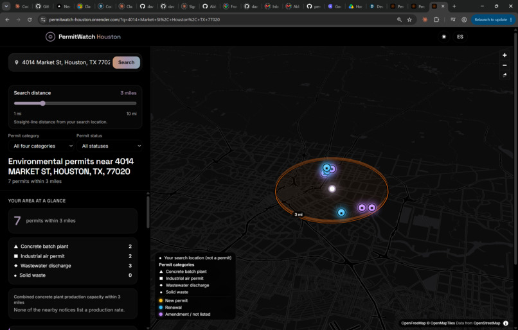Switch to the 'Dev' browser tab
The width and height of the screenshot is (518, 330).
tap(376, 6)
